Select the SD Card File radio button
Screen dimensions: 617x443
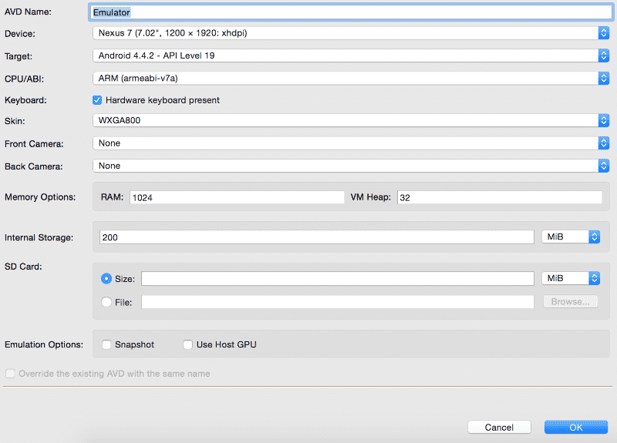tap(106, 302)
